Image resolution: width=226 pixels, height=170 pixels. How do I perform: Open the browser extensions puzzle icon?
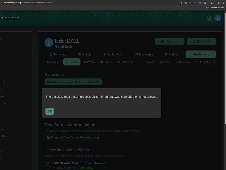coord(205,3)
